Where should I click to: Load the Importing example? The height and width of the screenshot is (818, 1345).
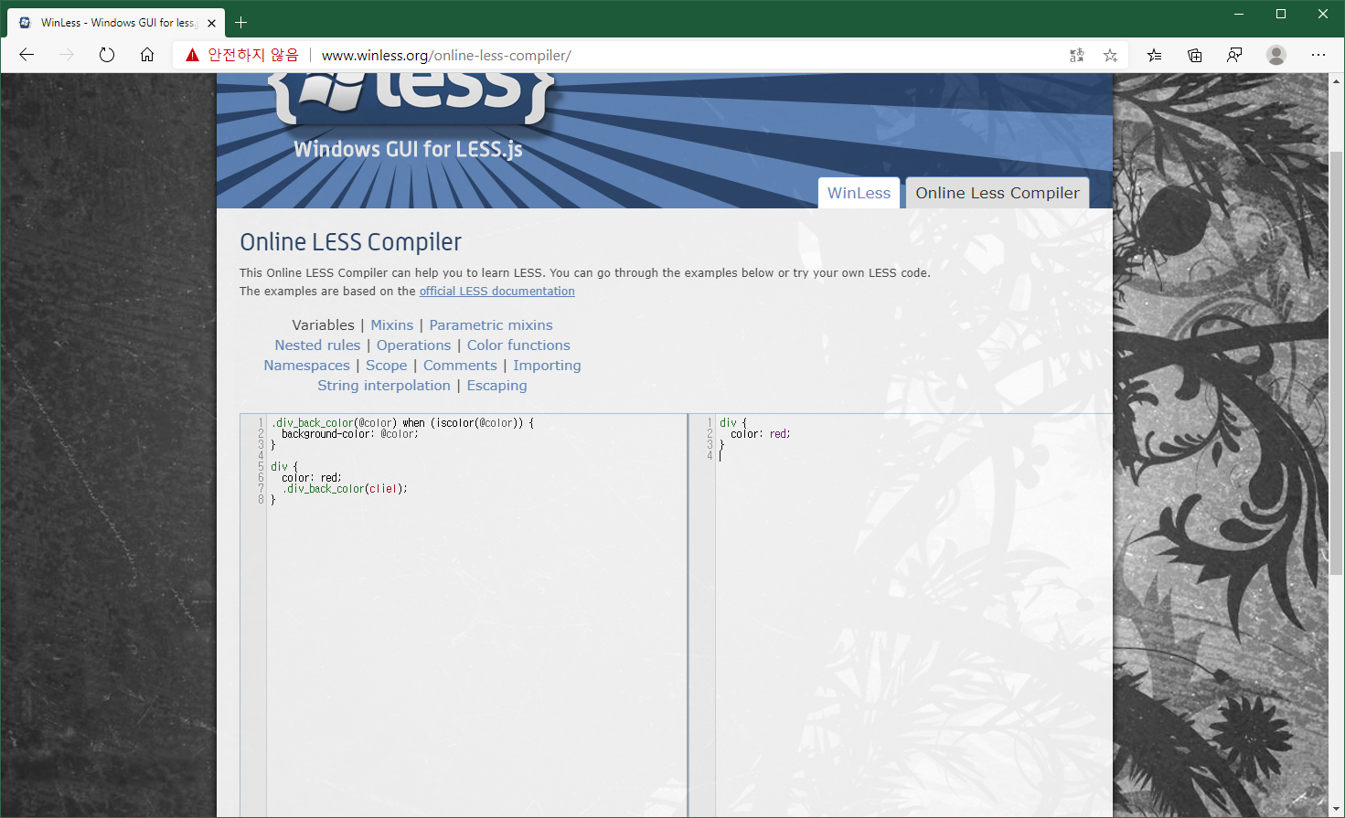[547, 365]
